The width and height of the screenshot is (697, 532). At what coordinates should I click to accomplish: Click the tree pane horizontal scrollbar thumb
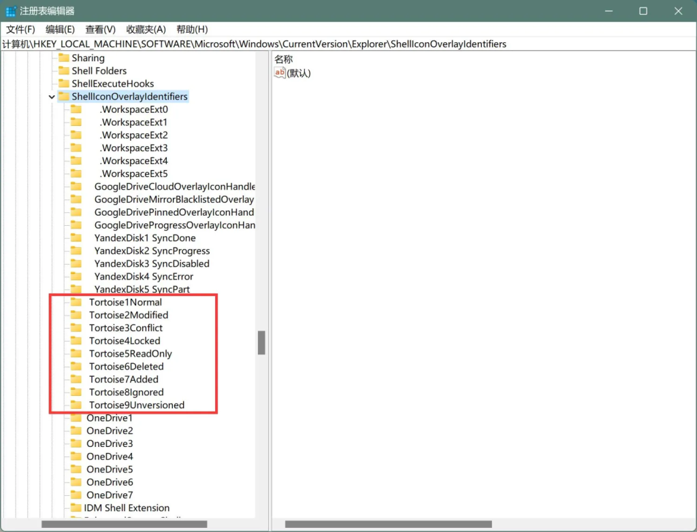[125, 525]
